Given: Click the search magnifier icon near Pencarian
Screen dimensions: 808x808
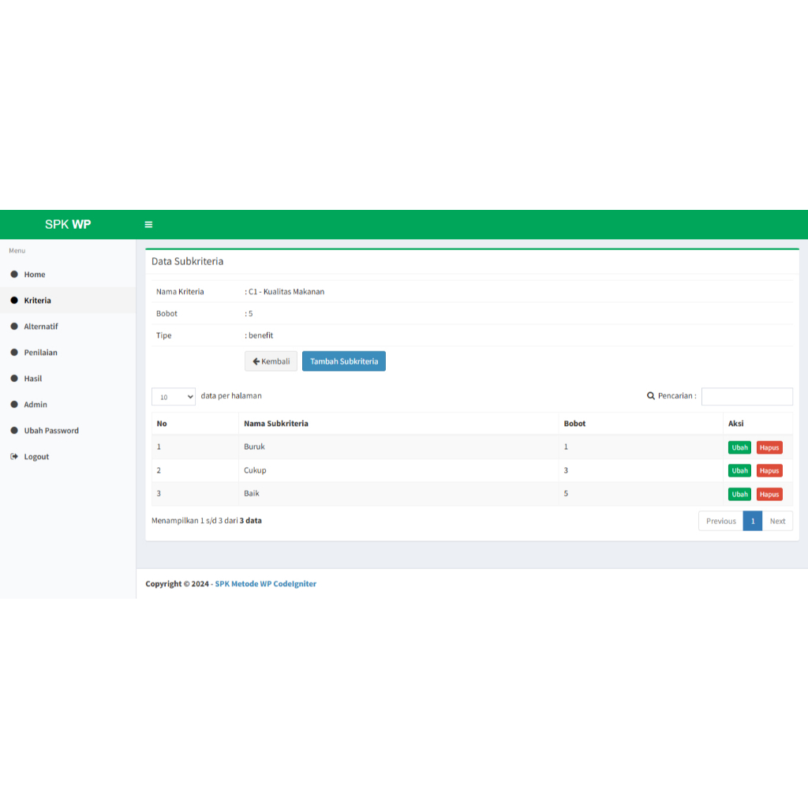Looking at the screenshot, I should click(x=651, y=396).
